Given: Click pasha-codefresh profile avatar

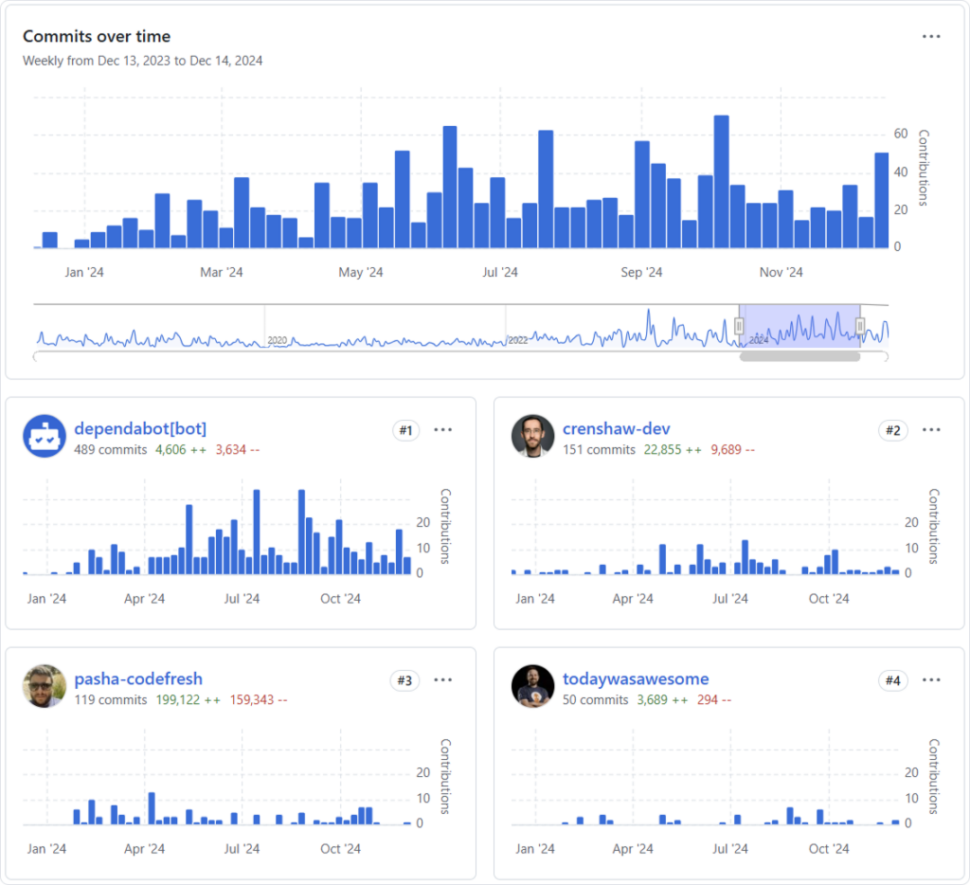Looking at the screenshot, I should coord(44,686).
